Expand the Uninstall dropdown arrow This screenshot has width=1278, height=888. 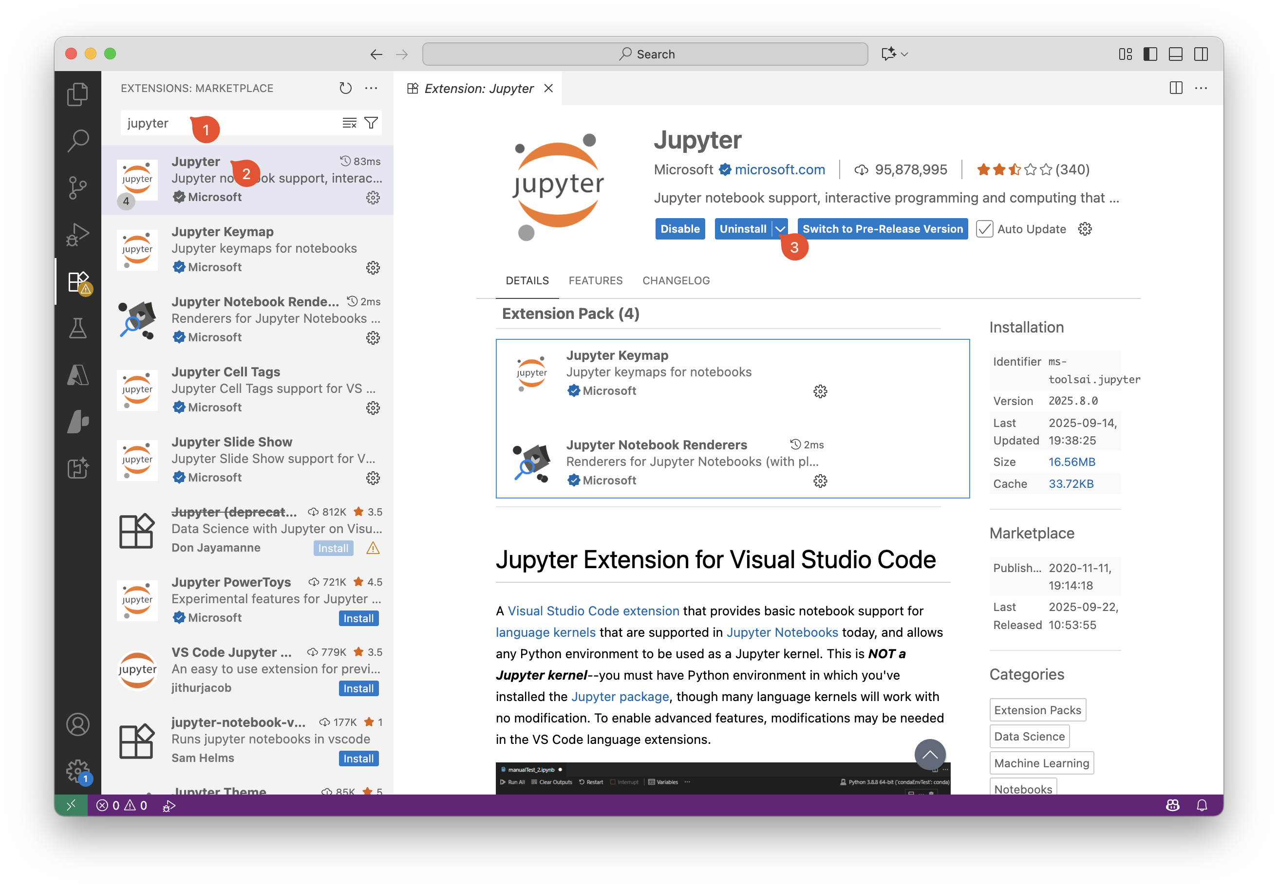pos(780,229)
